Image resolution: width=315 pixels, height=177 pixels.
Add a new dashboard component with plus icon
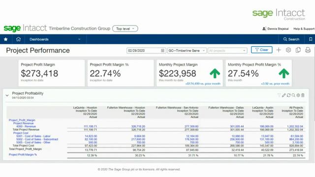click(x=279, y=50)
